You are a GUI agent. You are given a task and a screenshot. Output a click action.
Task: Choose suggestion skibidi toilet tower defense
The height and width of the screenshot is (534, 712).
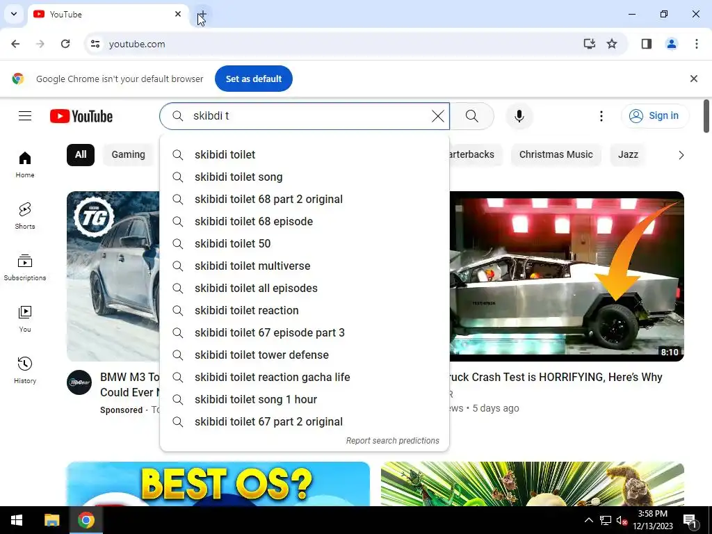[305, 355]
